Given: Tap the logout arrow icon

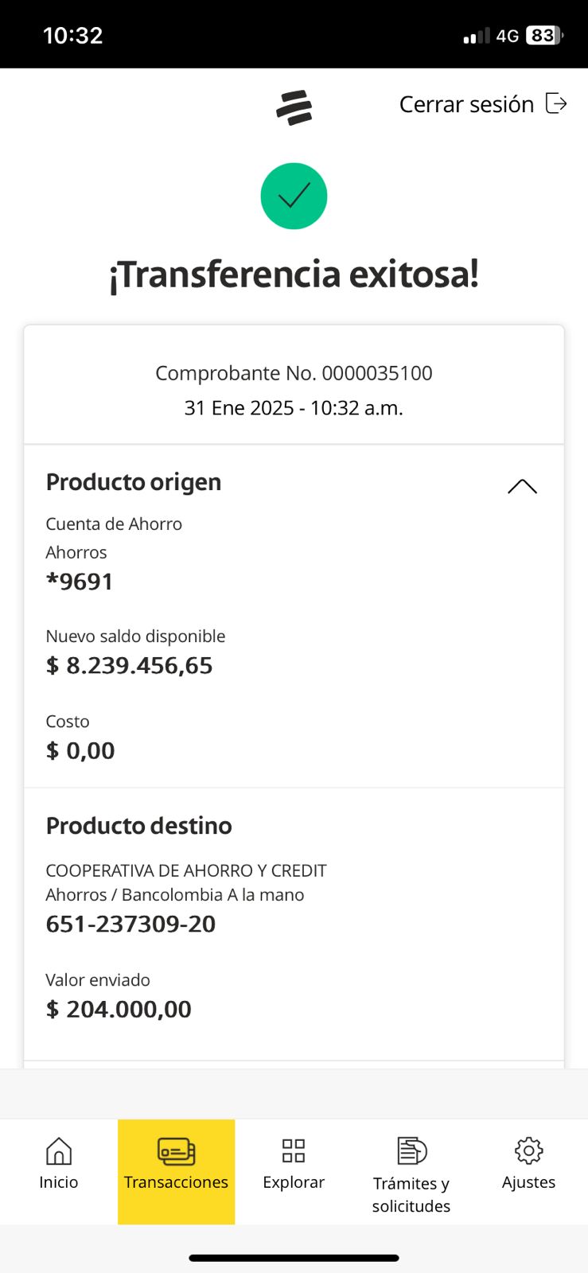Looking at the screenshot, I should coord(556,103).
